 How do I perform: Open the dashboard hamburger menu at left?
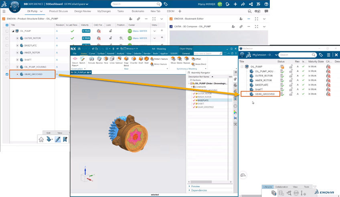pyautogui.click(x=4, y=11)
